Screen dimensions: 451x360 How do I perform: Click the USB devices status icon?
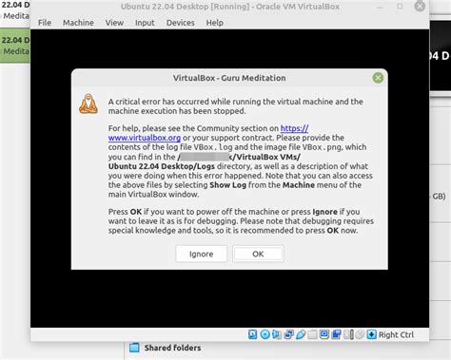pos(301,334)
